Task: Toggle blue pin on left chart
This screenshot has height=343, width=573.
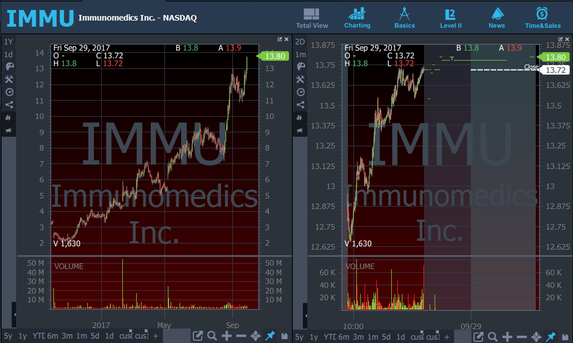Action: (270, 336)
